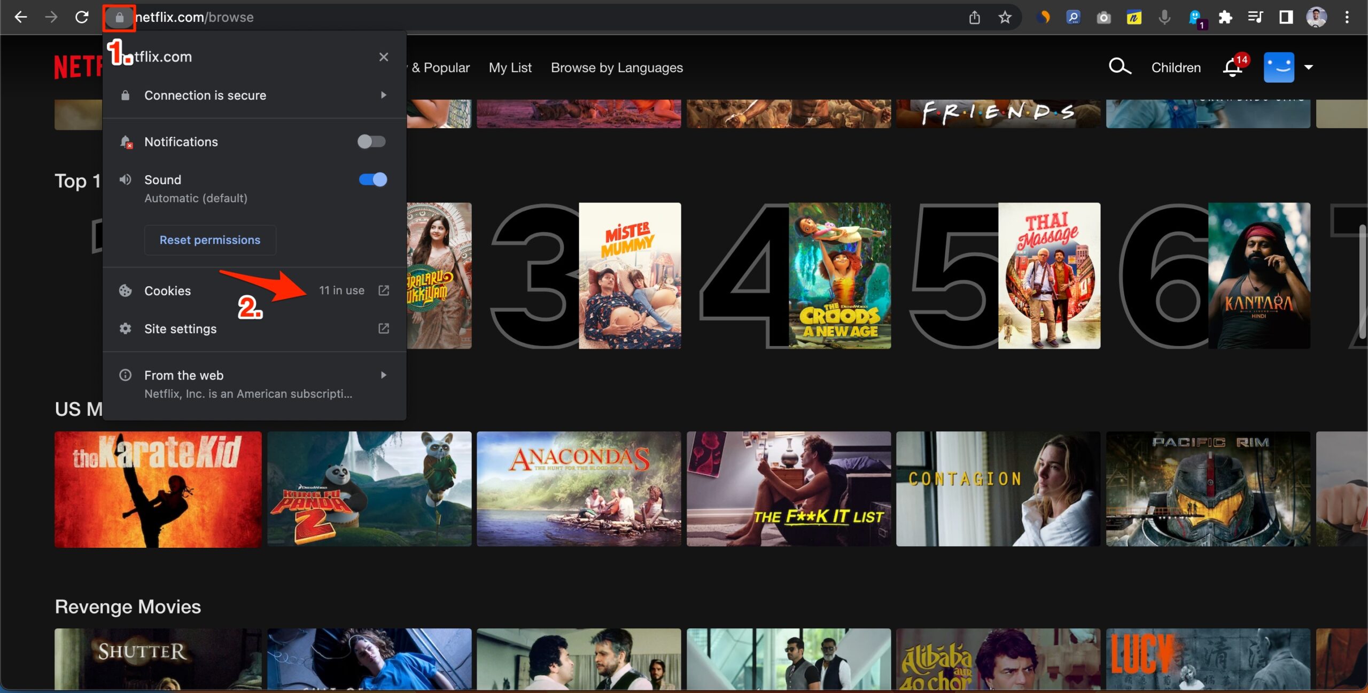This screenshot has height=693, width=1368.
Task: Click the Site settings gear icon
Action: point(125,328)
